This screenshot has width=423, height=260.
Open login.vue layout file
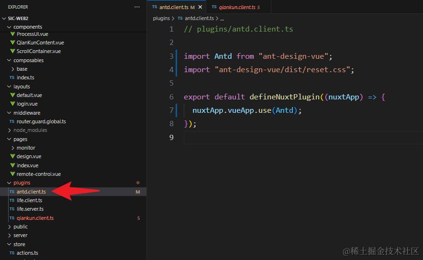[27, 104]
